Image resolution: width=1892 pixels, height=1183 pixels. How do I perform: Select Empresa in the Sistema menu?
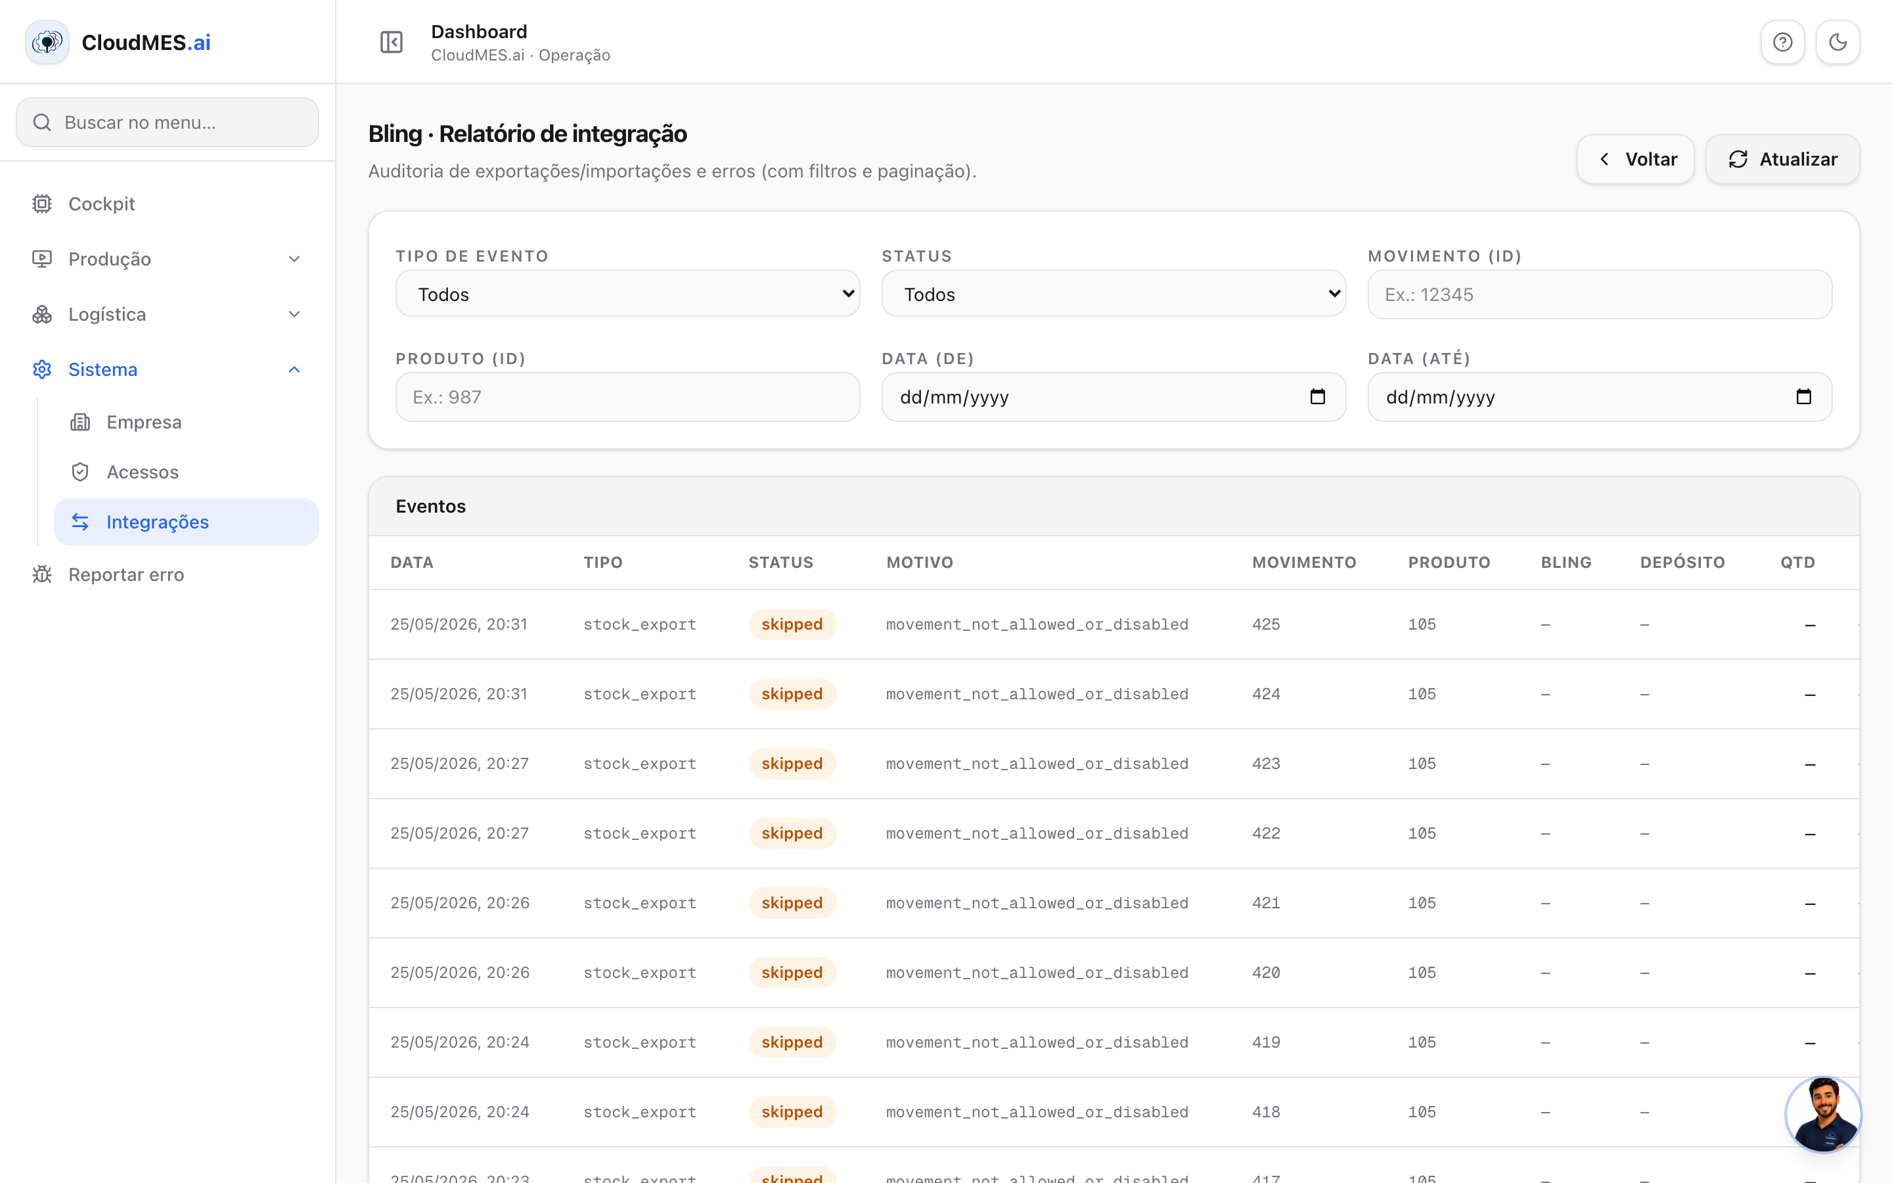click(186, 423)
